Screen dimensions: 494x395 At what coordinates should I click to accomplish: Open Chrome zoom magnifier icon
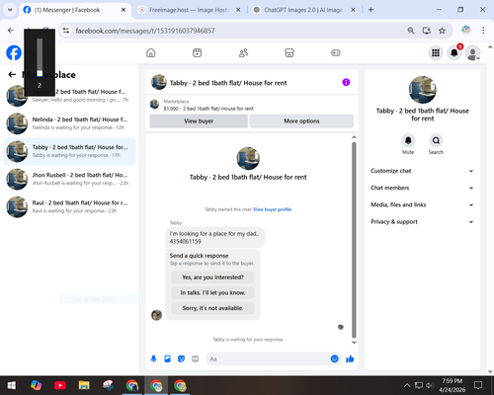point(411,31)
